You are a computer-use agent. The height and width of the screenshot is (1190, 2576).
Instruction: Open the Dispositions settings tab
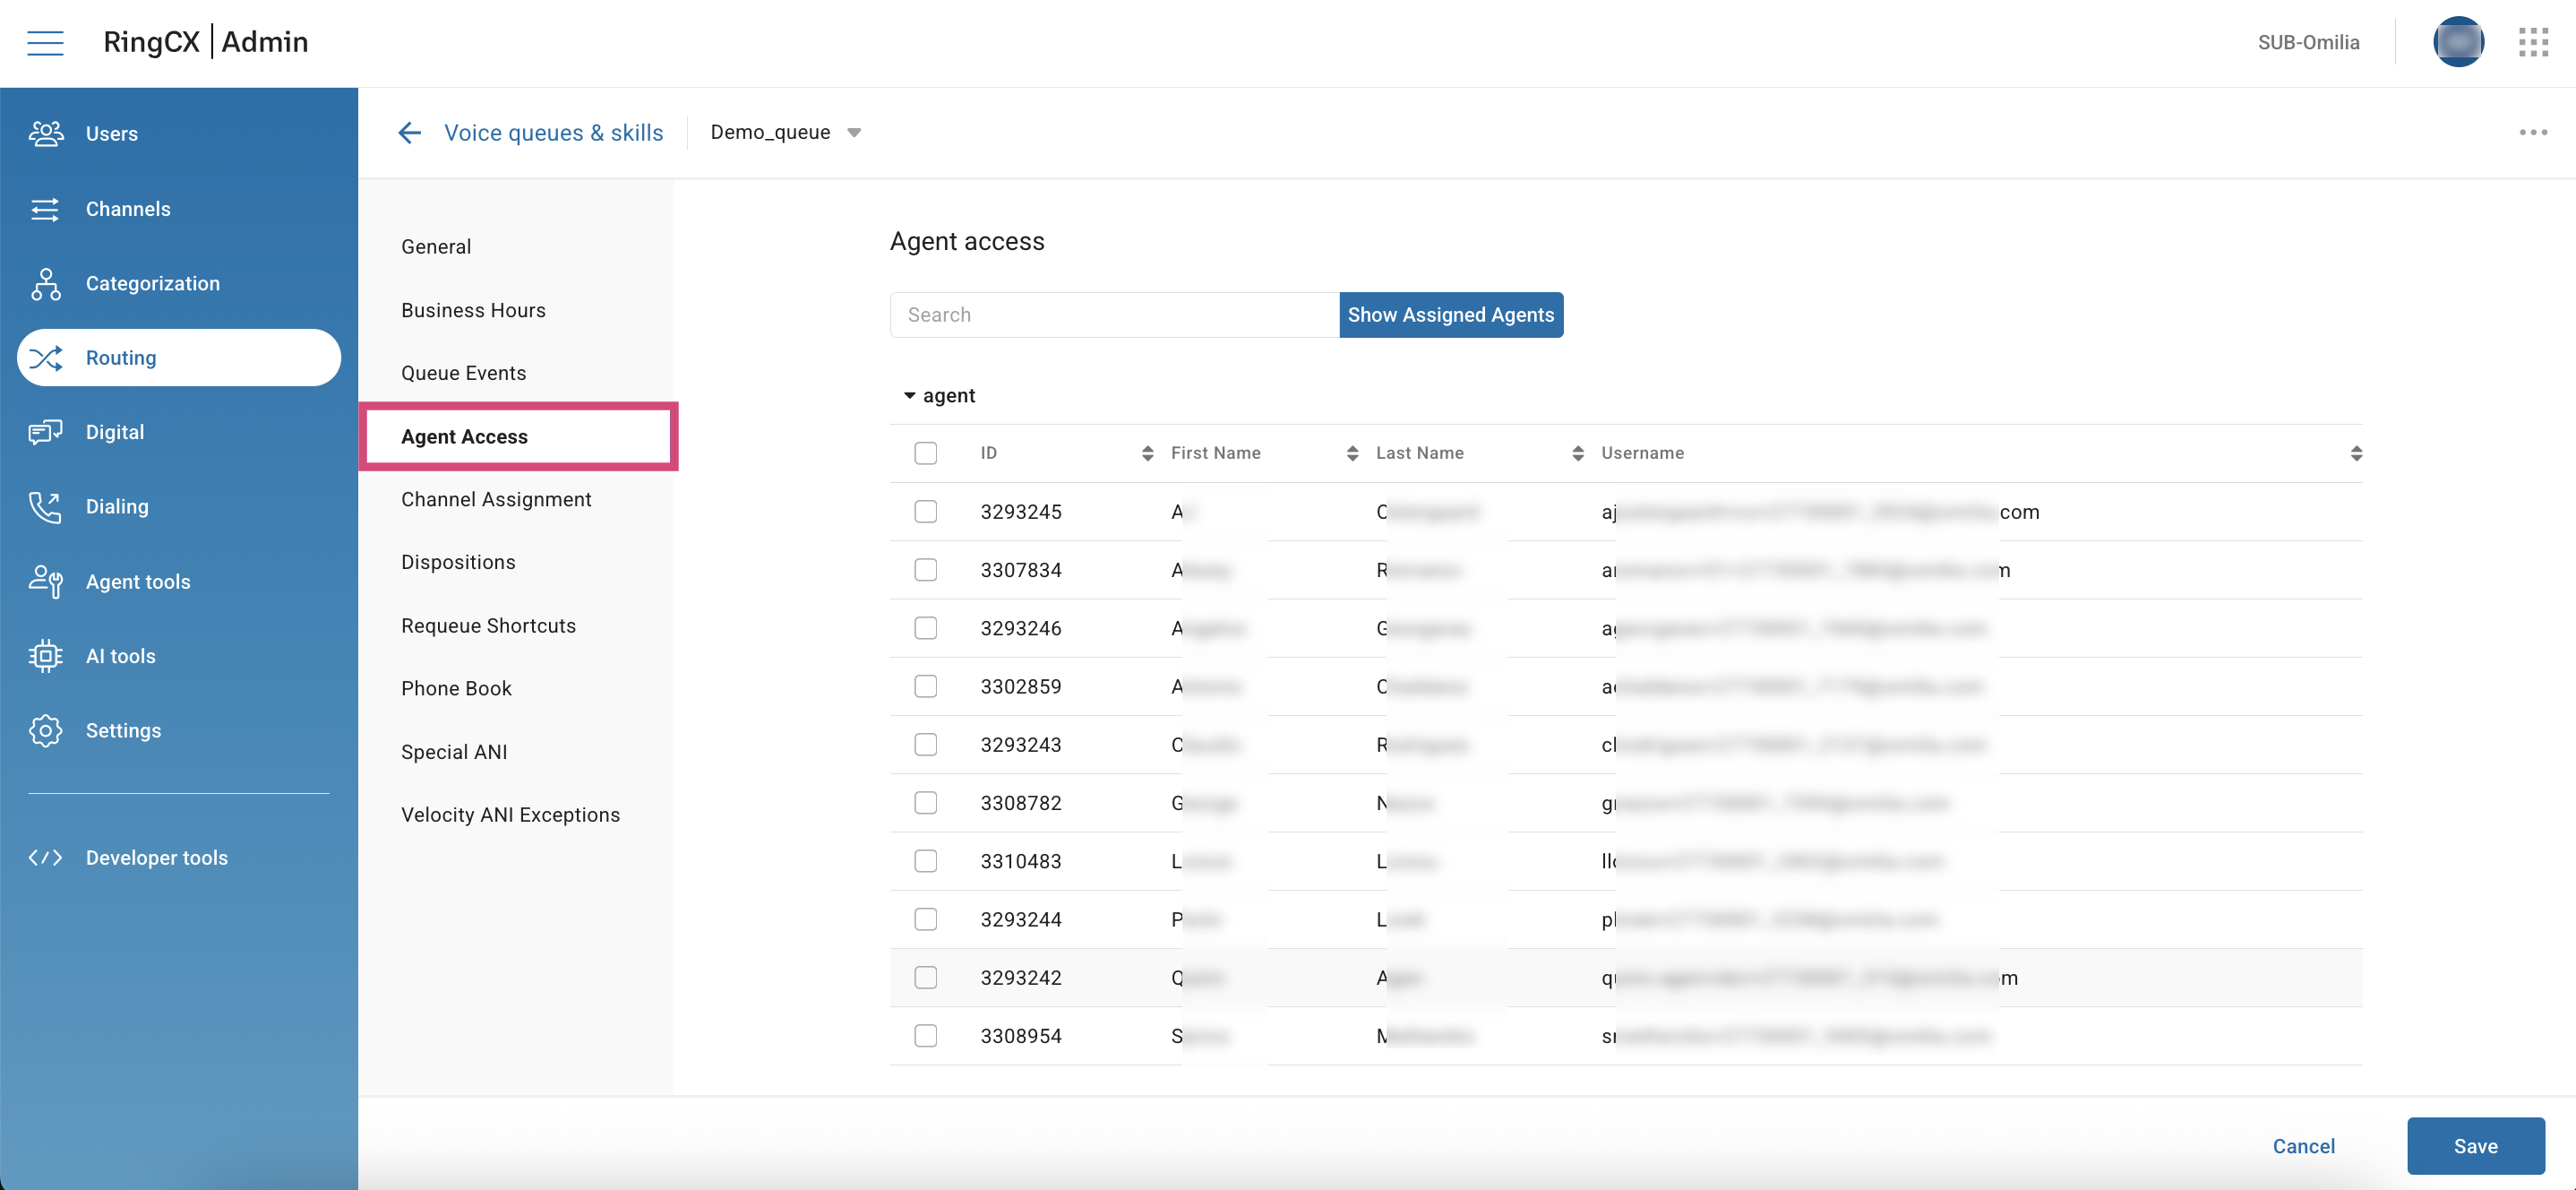click(458, 562)
